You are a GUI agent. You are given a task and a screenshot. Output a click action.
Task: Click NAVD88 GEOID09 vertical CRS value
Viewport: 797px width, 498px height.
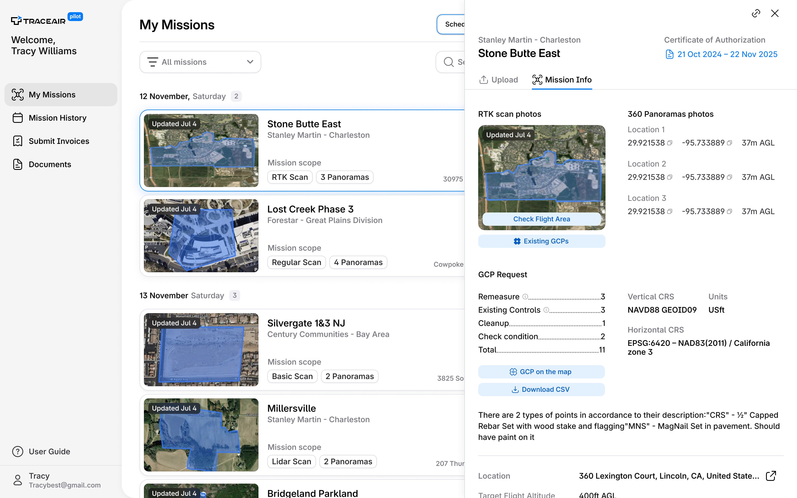point(662,310)
